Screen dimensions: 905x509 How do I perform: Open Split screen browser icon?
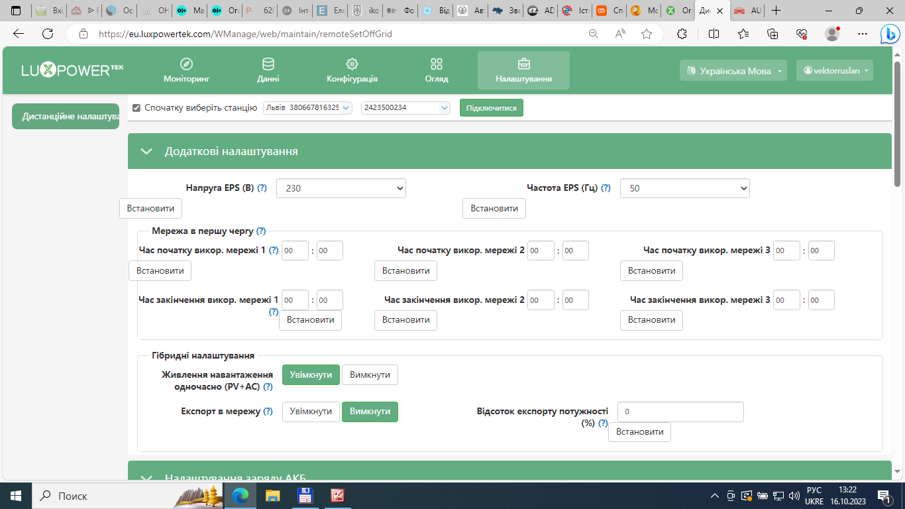point(714,34)
